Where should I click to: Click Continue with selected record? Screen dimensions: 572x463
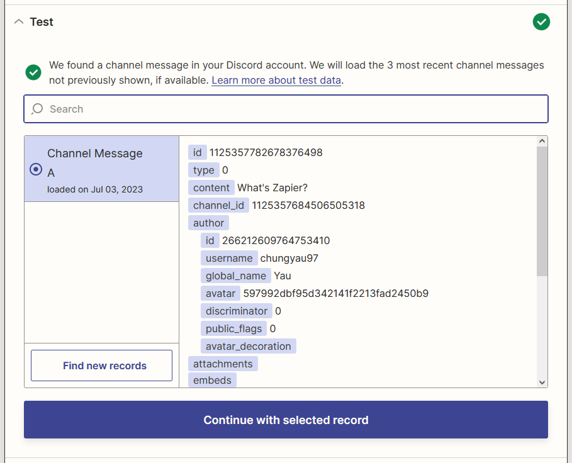click(x=286, y=420)
